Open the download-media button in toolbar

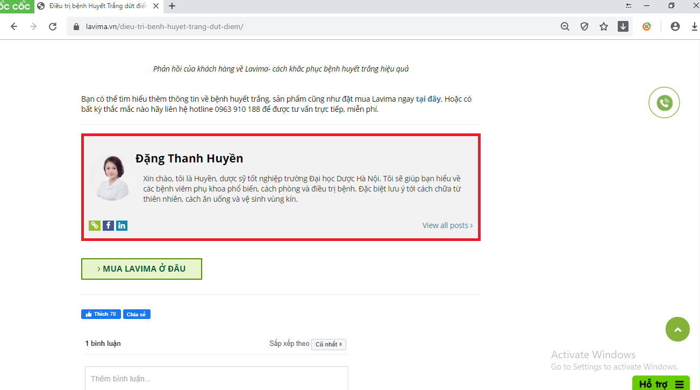pos(623,26)
